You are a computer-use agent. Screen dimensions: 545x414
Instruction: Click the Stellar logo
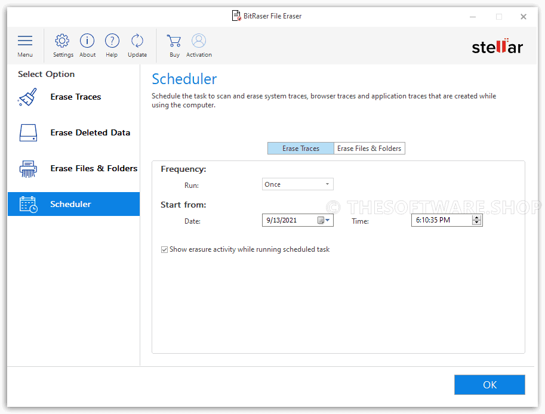[497, 47]
